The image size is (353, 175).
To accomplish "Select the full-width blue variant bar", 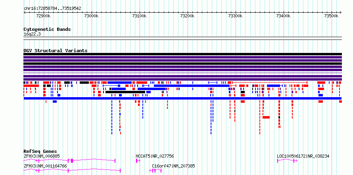I will [x=182, y=98].
